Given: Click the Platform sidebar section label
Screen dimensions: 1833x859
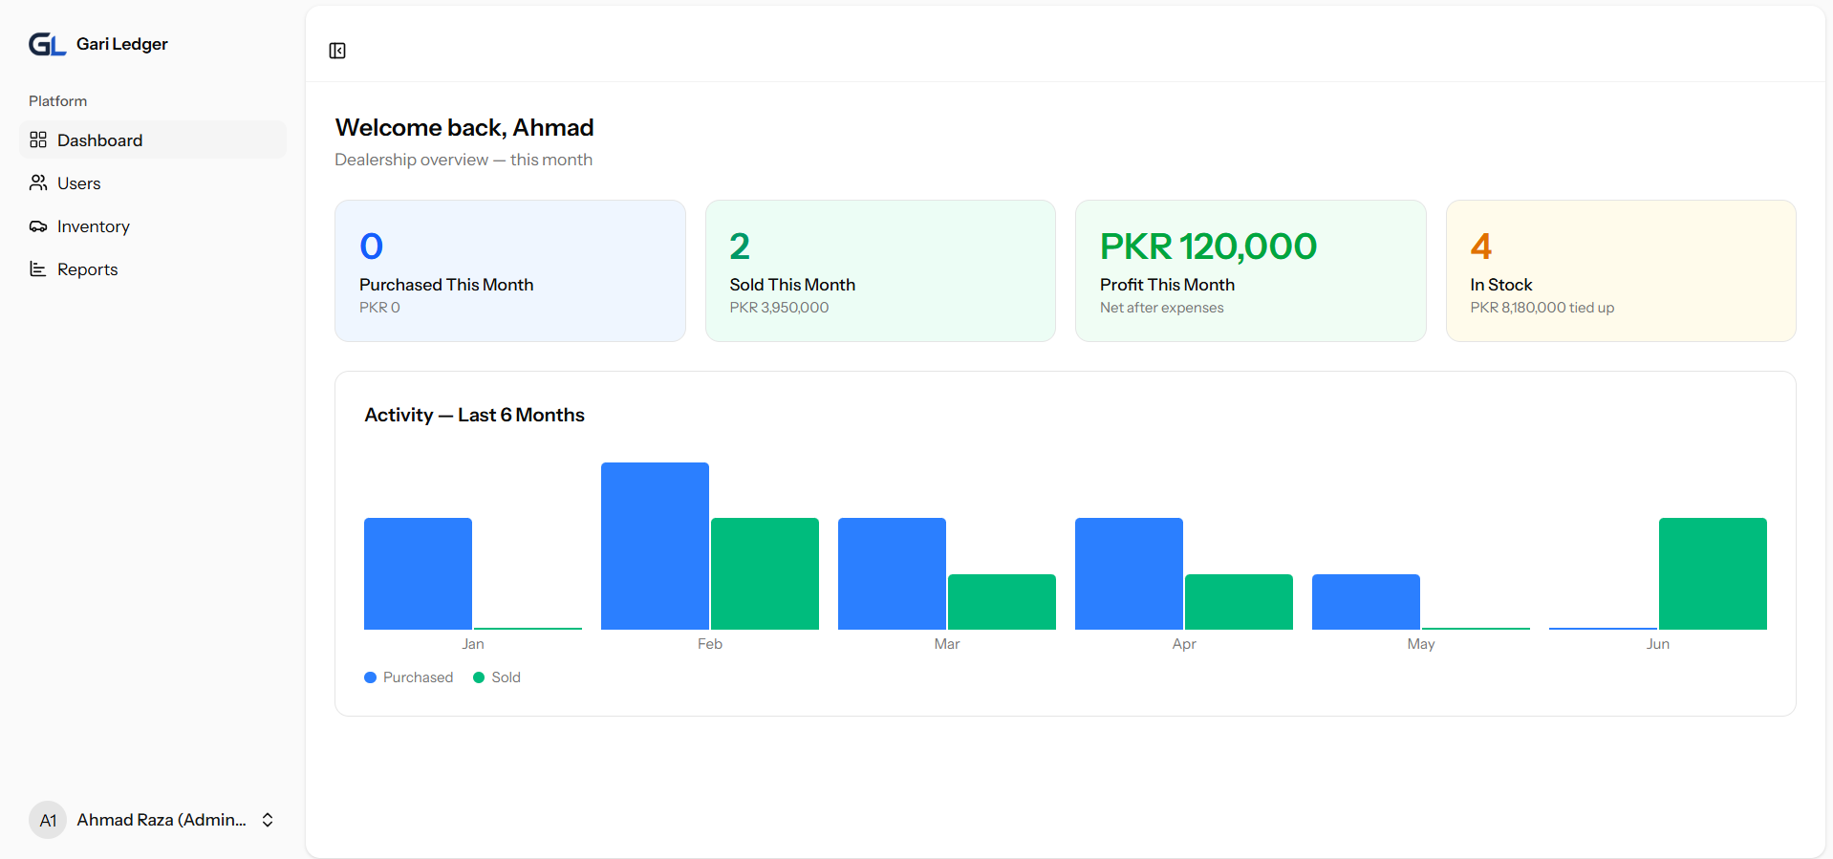Looking at the screenshot, I should point(57,101).
